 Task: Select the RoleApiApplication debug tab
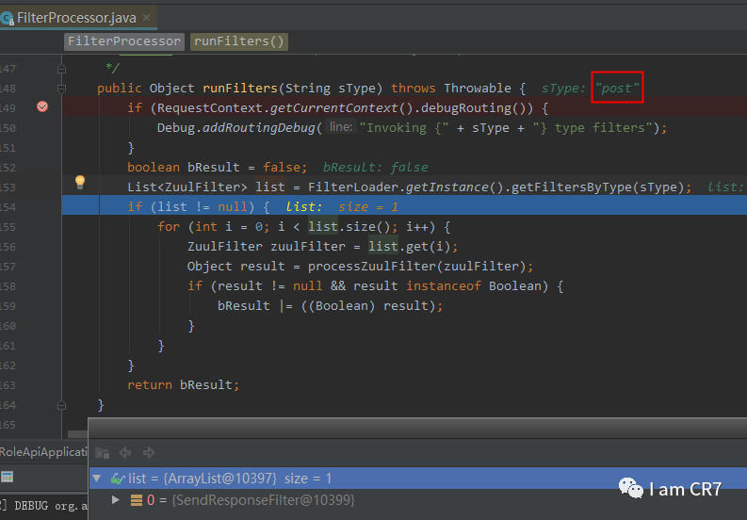click(44, 452)
